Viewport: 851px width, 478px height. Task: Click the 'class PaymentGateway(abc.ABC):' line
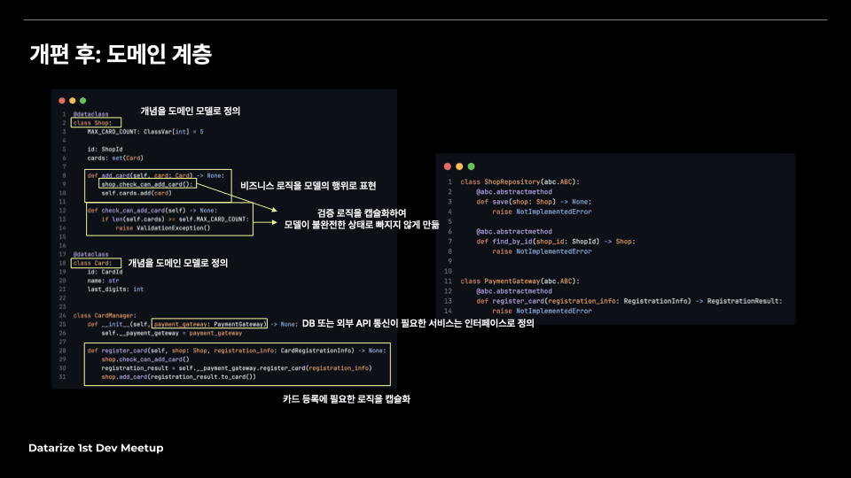[520, 281]
